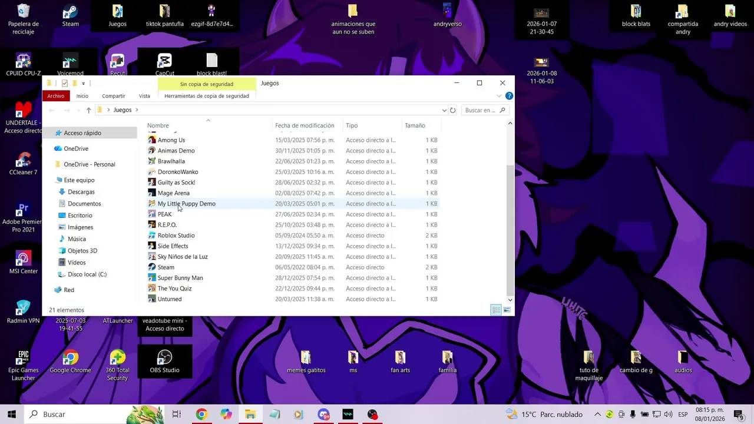
Task: Toggle properties checkmark in quick access toolbar
Action: point(65,83)
